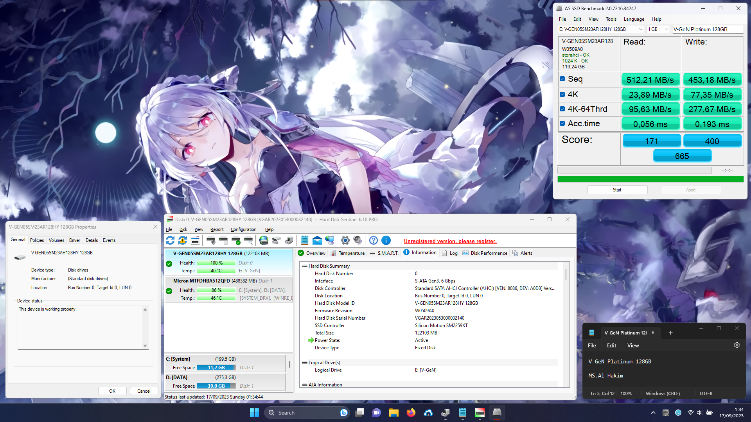Switch to the Disk Performance tab
751x422 pixels.
485,253
